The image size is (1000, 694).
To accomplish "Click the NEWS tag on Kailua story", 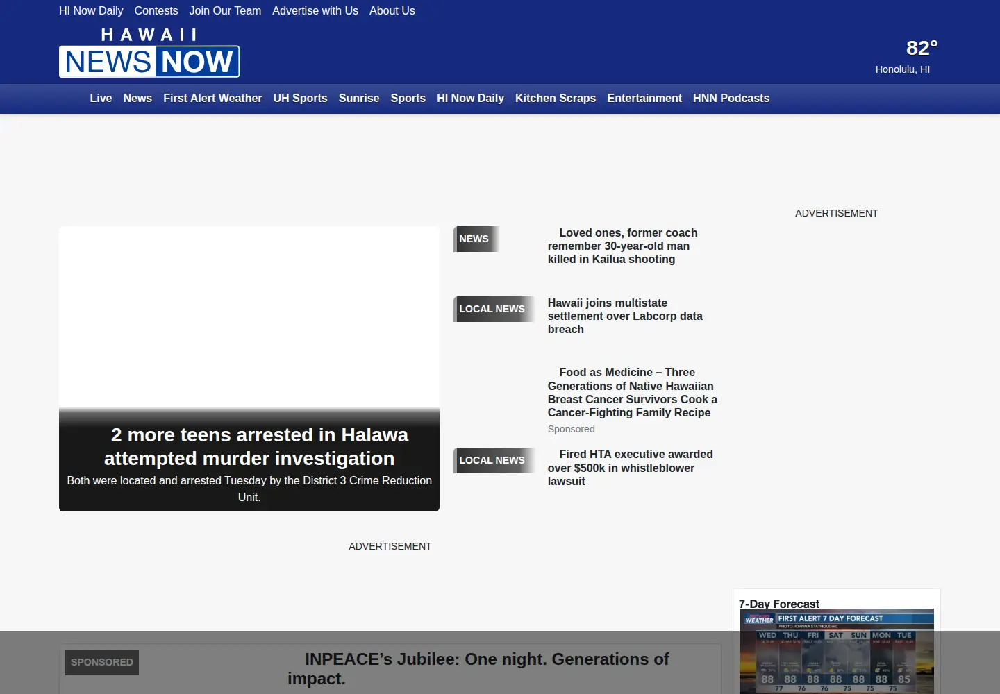I will click(476, 239).
